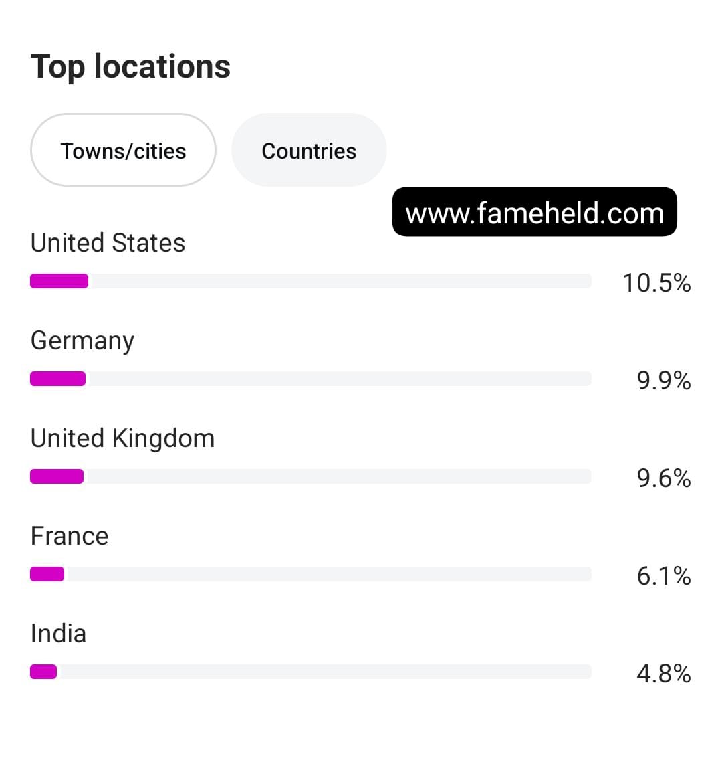This screenshot has width=722, height=760.
Task: Select the United Kingdom country label
Action: click(x=122, y=438)
